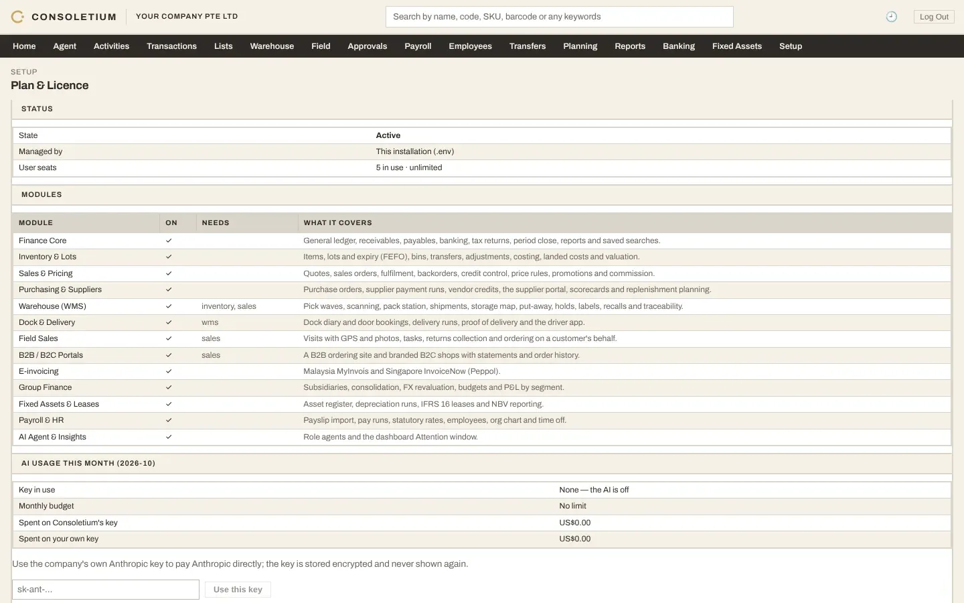
Task: Click the Fixed Assets & Leases module name
Action: click(x=59, y=404)
